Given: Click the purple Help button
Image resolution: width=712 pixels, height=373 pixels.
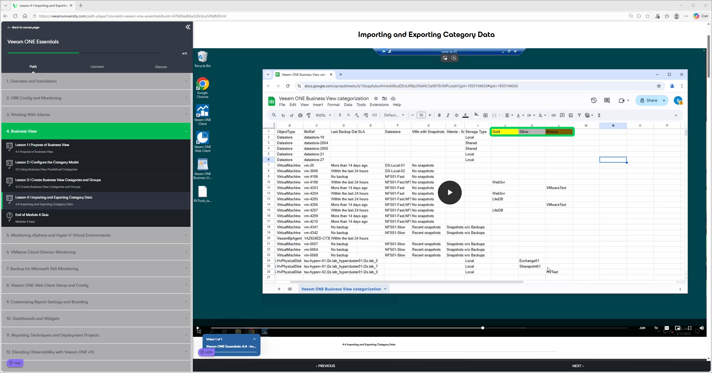Looking at the screenshot, I should [x=15, y=363].
